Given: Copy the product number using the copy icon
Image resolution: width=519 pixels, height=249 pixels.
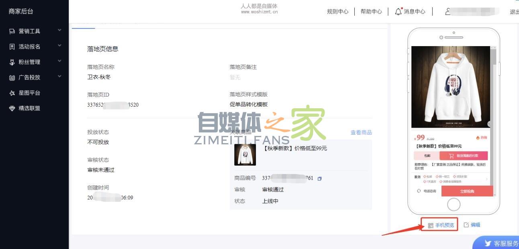Looking at the screenshot, I should coord(319,178).
